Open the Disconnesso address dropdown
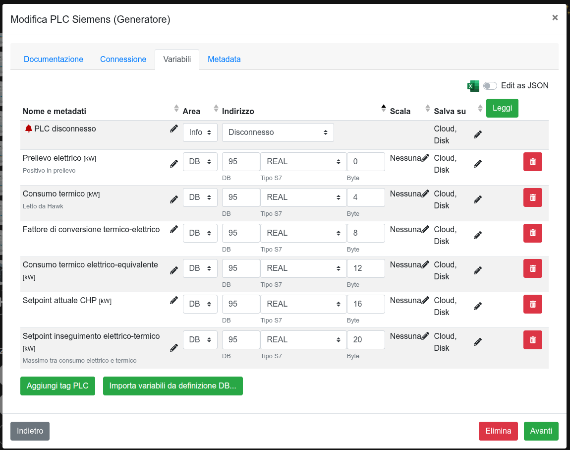Screen dimensions: 570x450 point(278,132)
